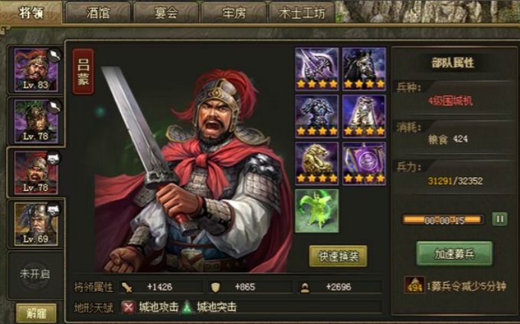The height and width of the screenshot is (324, 520).
Task: Click the recruit token icon showing 494
Action: [414, 285]
